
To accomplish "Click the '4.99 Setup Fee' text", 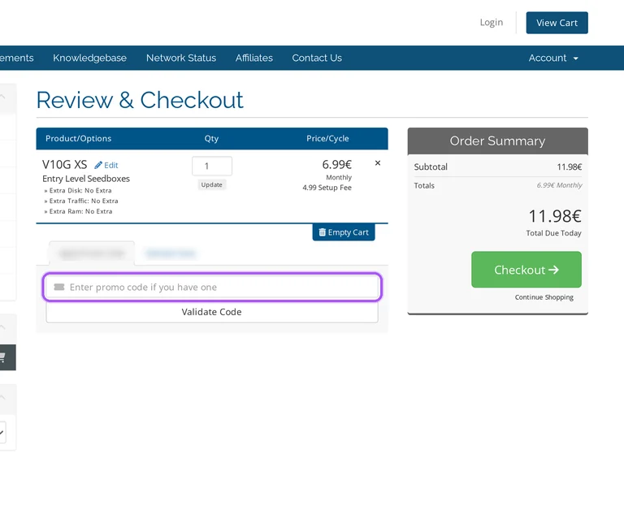I will click(x=327, y=188).
